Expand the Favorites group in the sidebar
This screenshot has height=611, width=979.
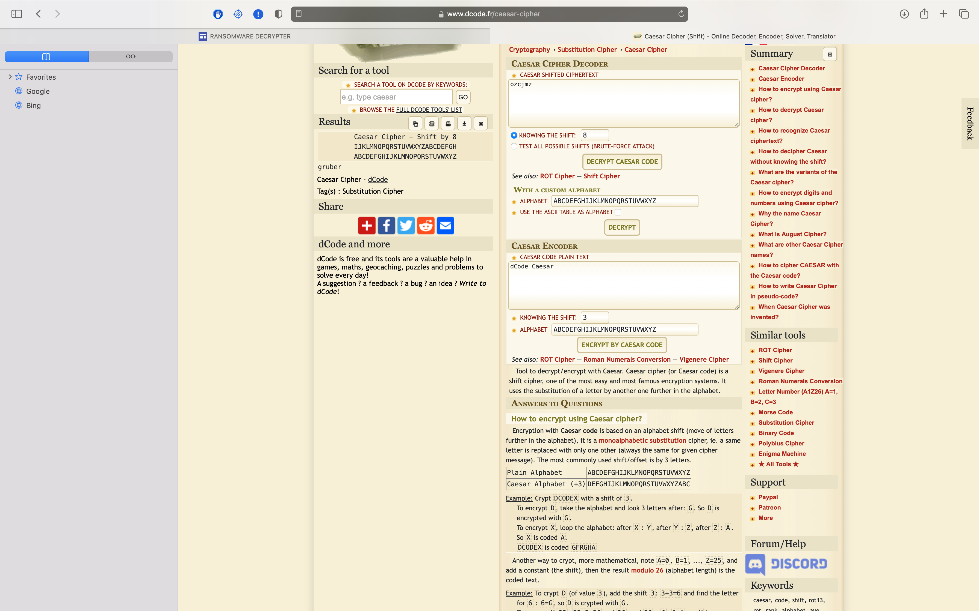pyautogui.click(x=10, y=77)
